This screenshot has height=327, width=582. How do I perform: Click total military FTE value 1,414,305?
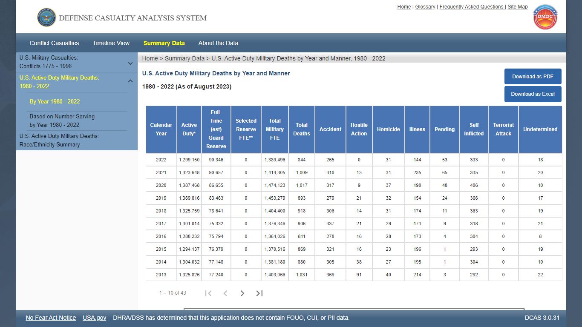pos(275,172)
